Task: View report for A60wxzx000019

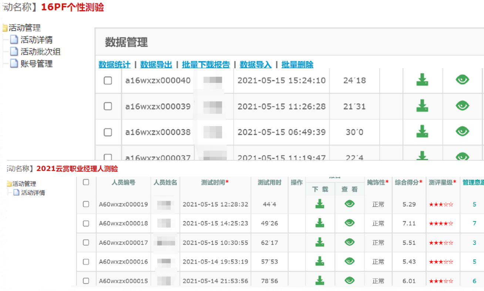Action: tap(349, 203)
